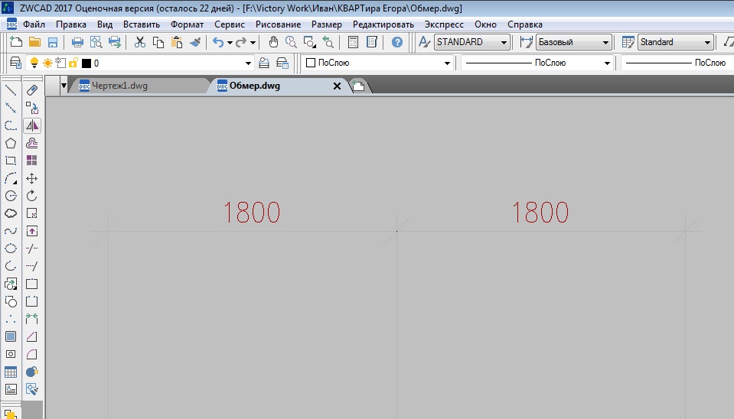Create a new drawing tab
The width and height of the screenshot is (734, 419).
pos(358,86)
